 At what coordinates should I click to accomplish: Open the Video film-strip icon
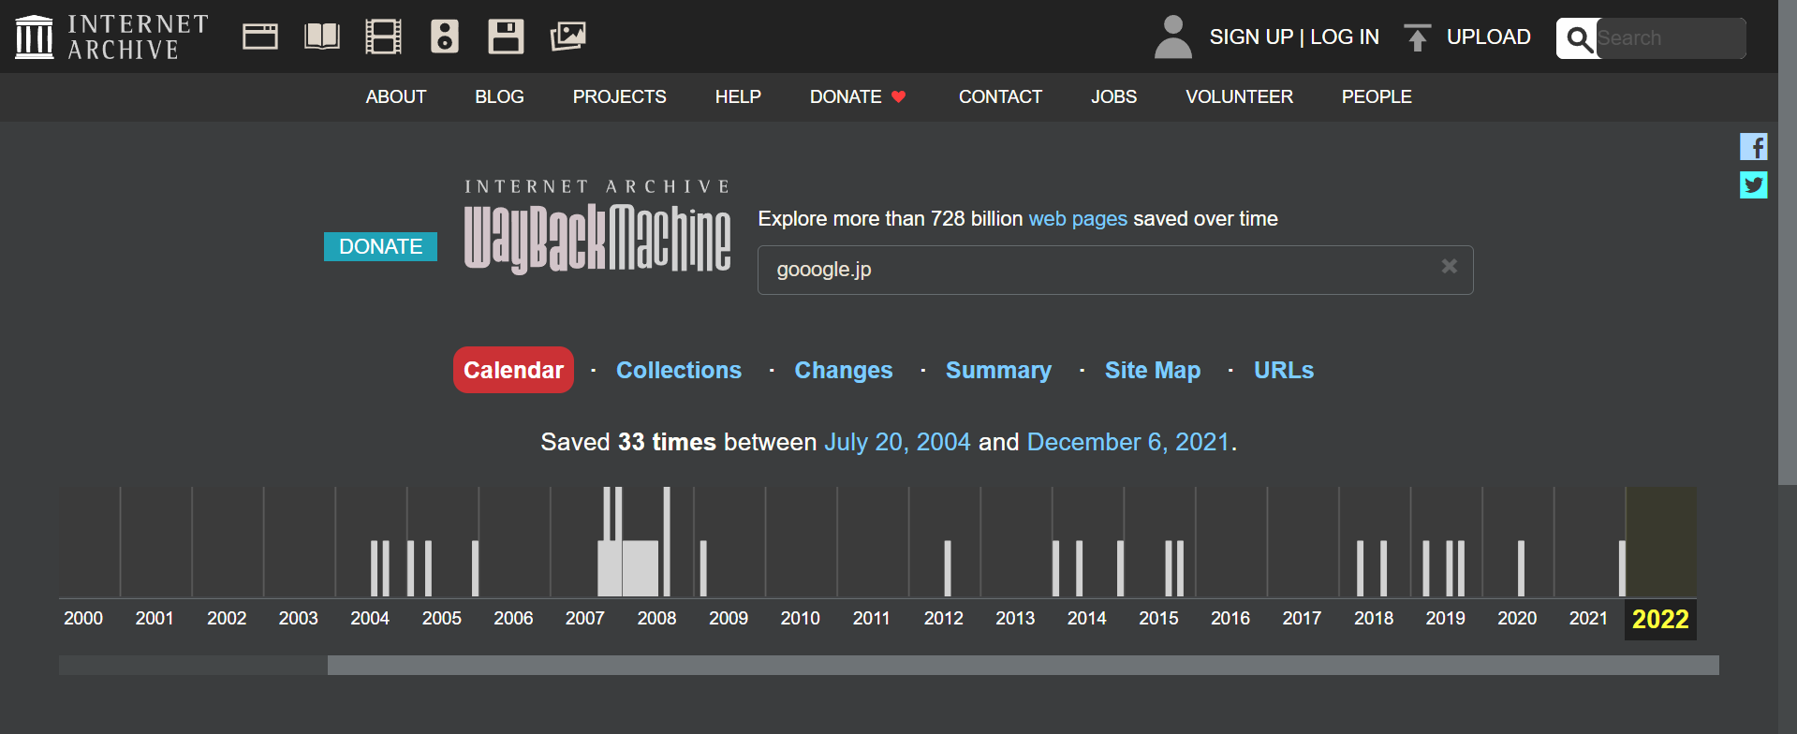click(x=383, y=37)
